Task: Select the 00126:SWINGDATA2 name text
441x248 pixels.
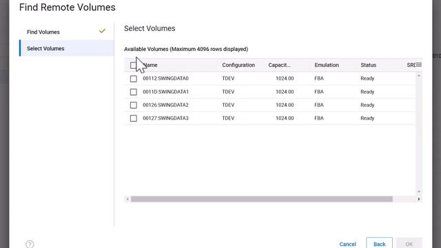Action: (165, 105)
